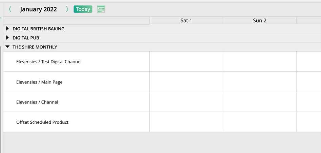Click the Sun 2 column header
The image size is (321, 153).
pyautogui.click(x=259, y=21)
